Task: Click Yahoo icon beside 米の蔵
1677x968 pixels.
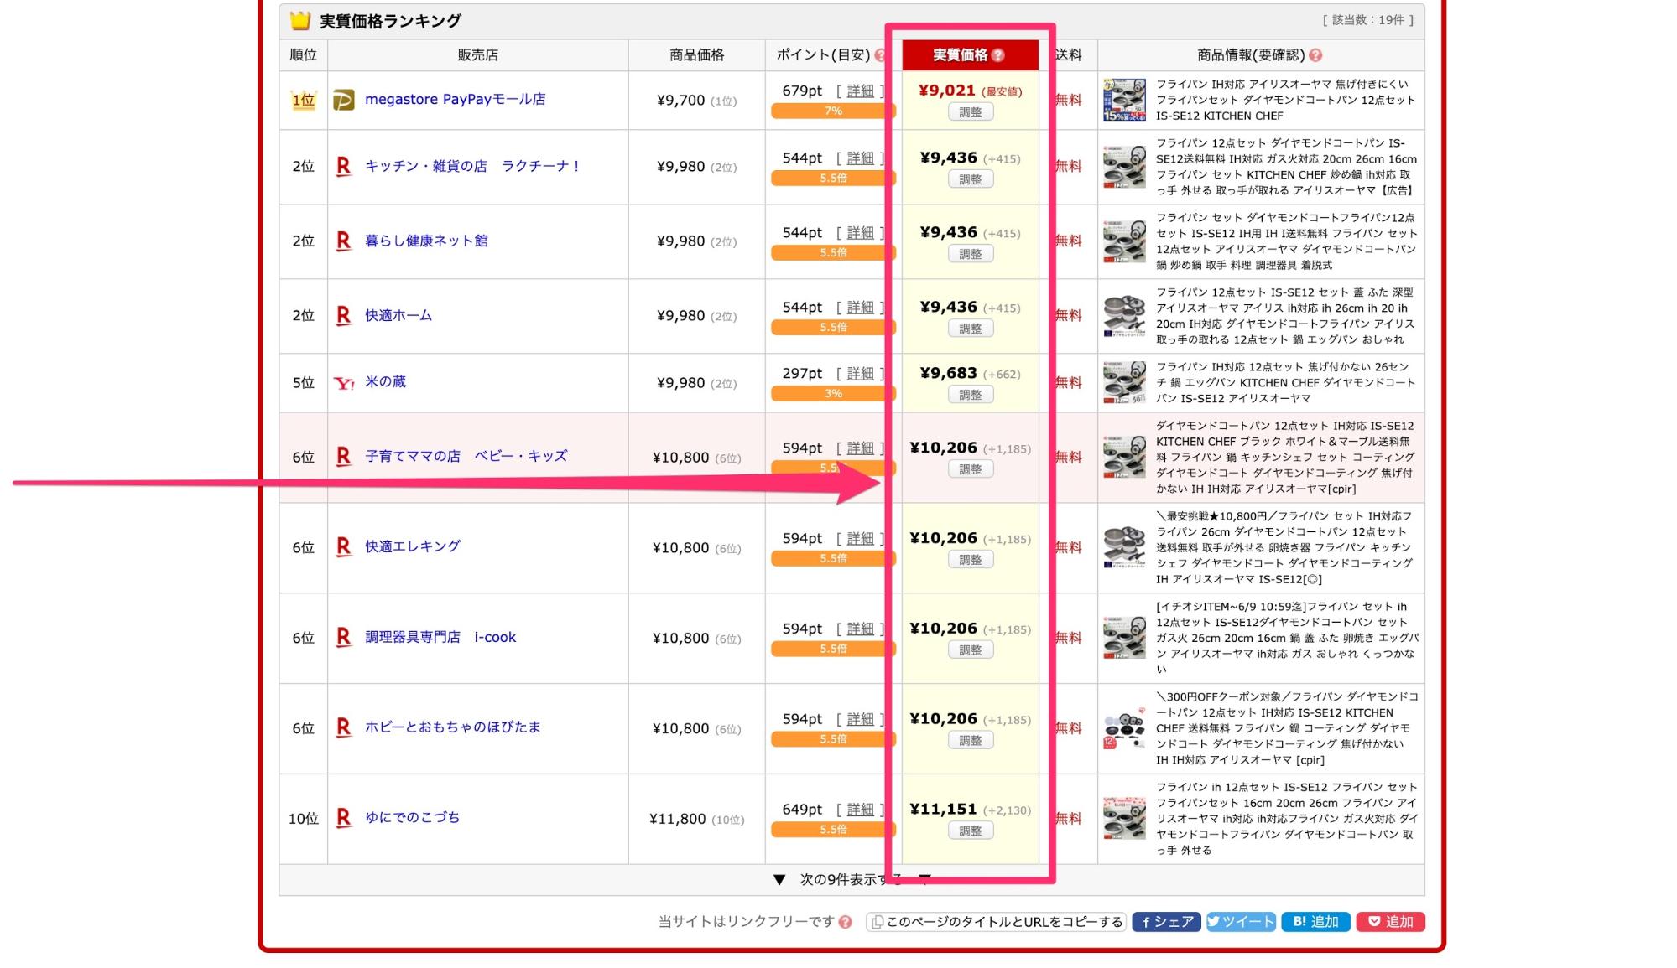Action: coord(343,383)
